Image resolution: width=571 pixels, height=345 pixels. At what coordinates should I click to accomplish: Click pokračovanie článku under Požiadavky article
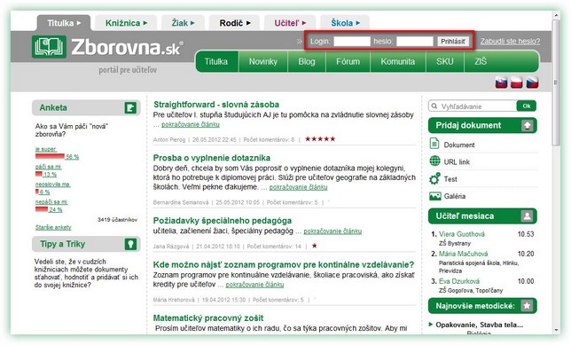332,231
